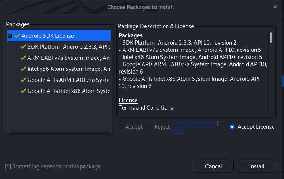284x179 pixels.
Task: Click the Install button
Action: click(x=257, y=166)
